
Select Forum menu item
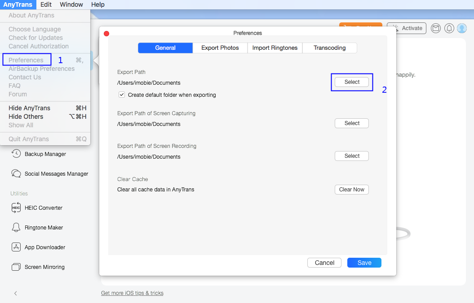click(45, 94)
